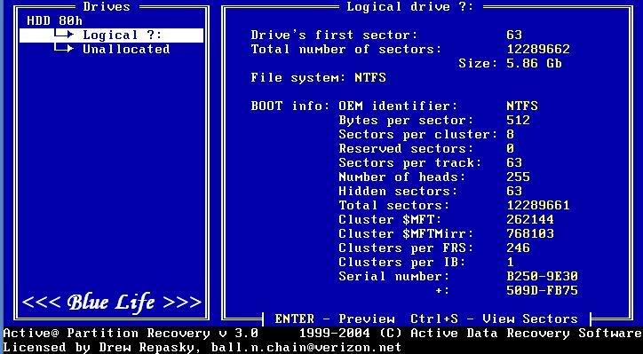Image resolution: width=643 pixels, height=354 pixels.
Task: Click serial number 509D-FB75
Action: click(542, 290)
